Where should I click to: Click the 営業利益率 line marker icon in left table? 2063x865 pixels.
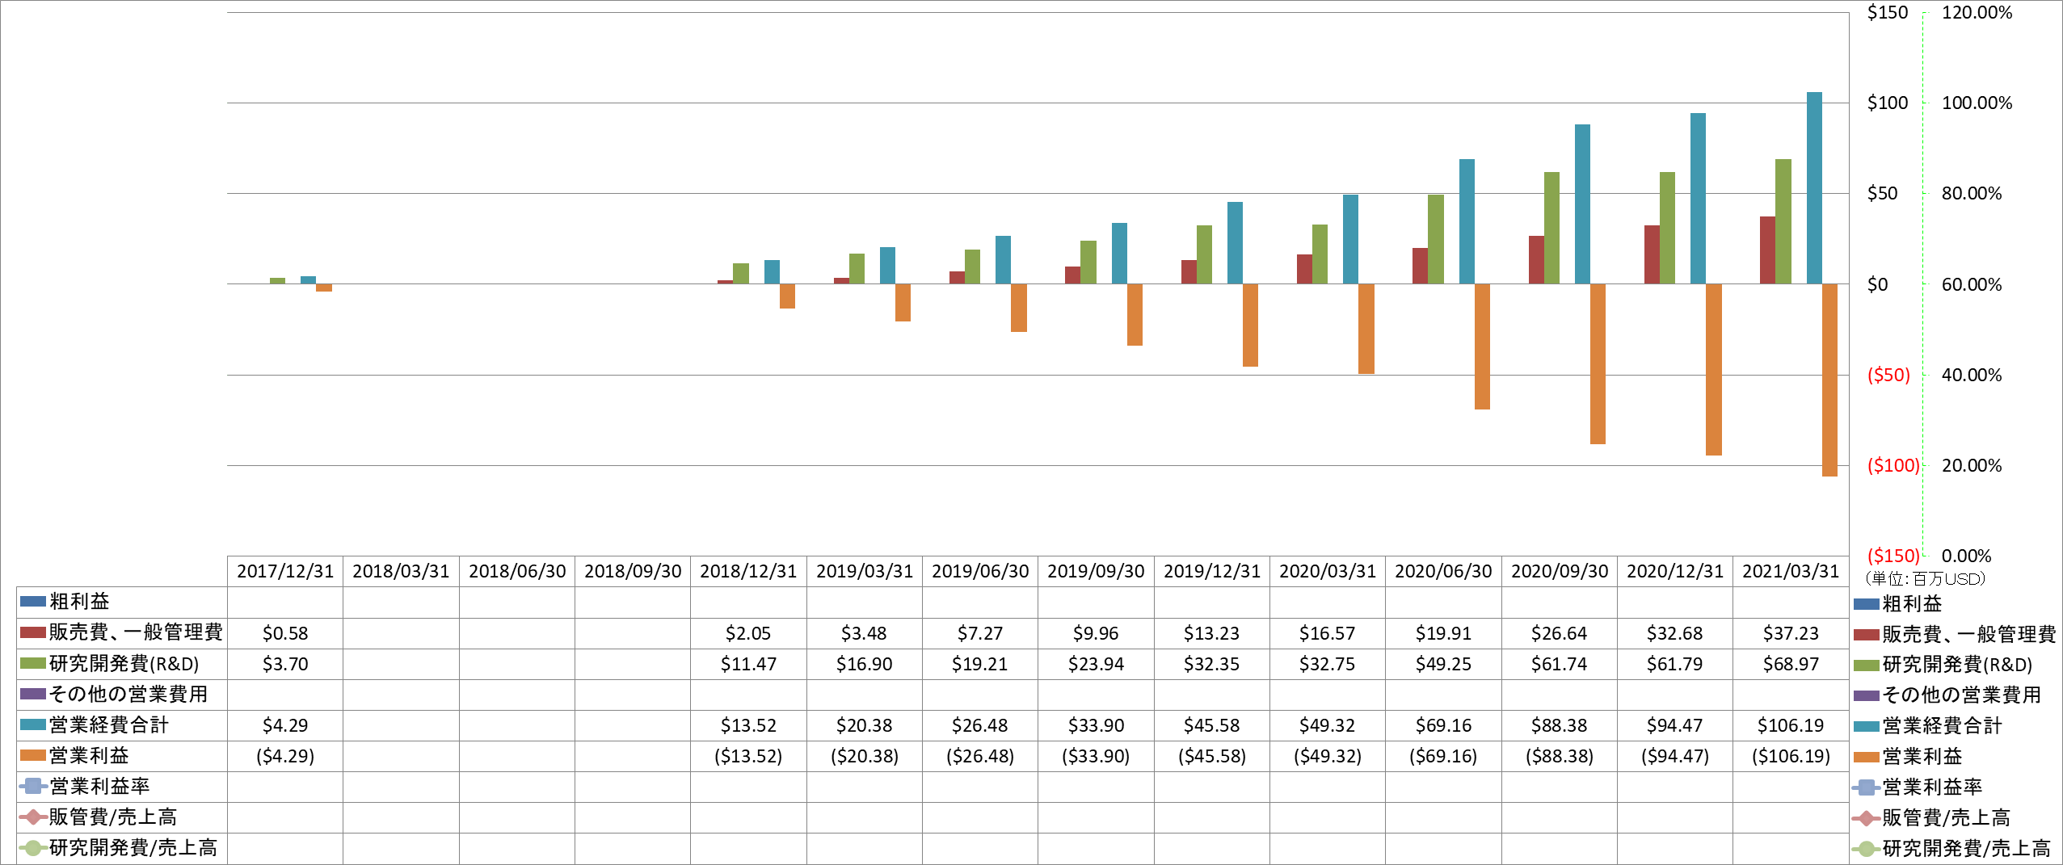(33, 786)
